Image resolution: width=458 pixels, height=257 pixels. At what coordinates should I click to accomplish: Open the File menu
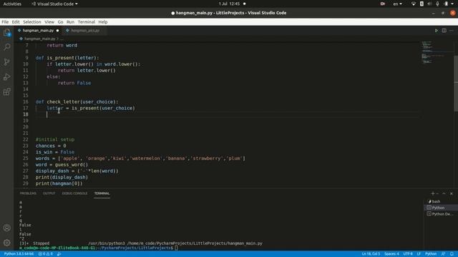point(5,22)
